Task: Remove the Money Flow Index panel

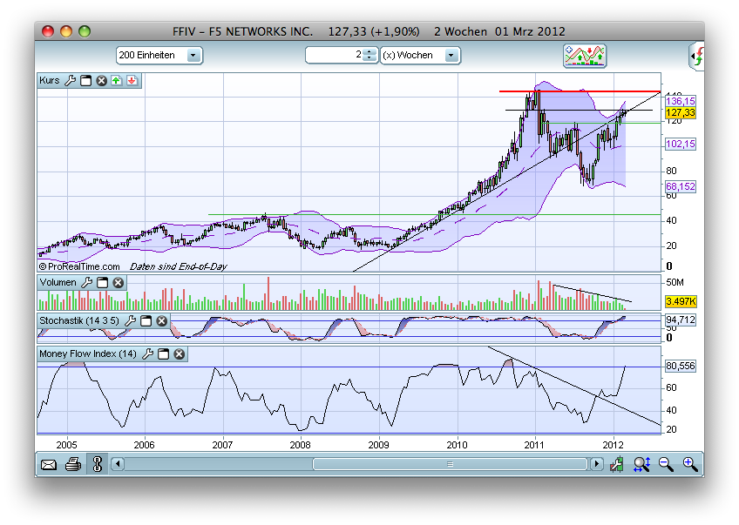Action: [180, 354]
